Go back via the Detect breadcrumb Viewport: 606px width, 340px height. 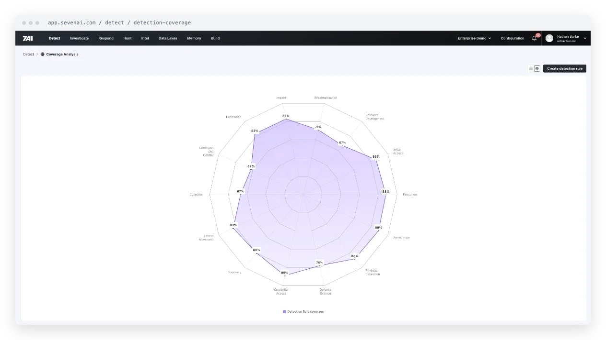[x=29, y=55]
